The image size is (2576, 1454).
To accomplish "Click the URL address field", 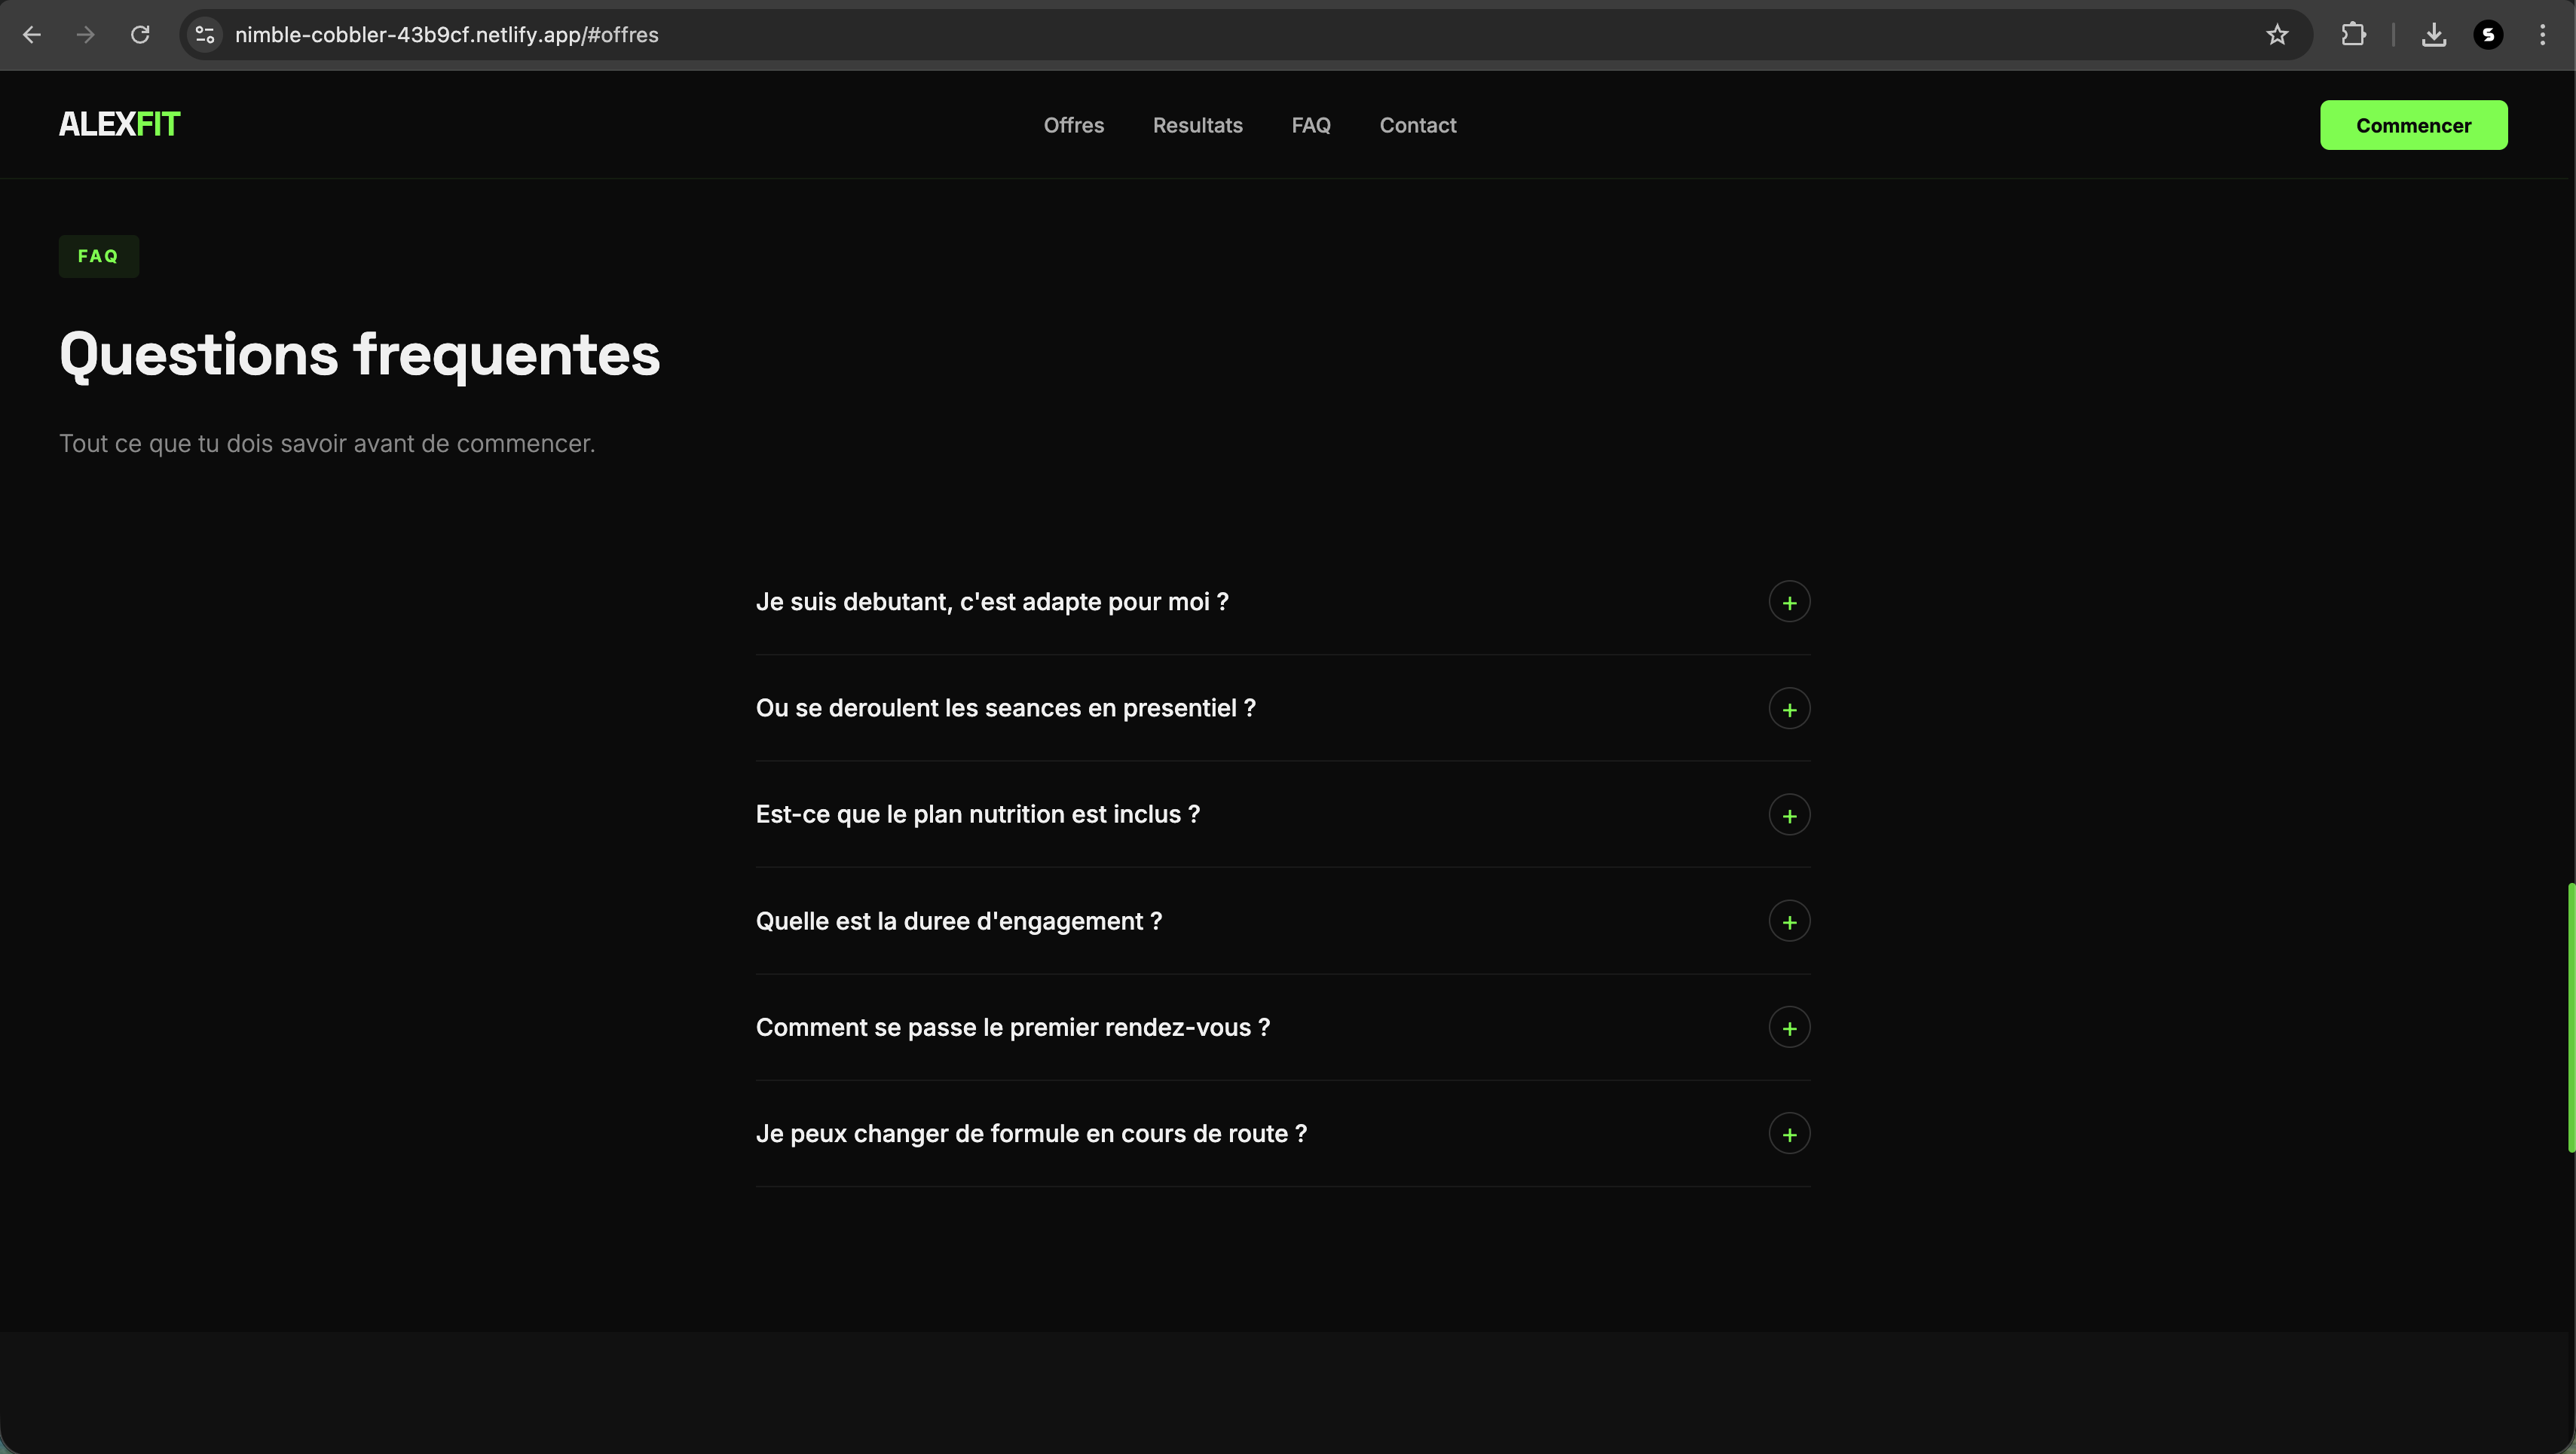I will click(1200, 35).
